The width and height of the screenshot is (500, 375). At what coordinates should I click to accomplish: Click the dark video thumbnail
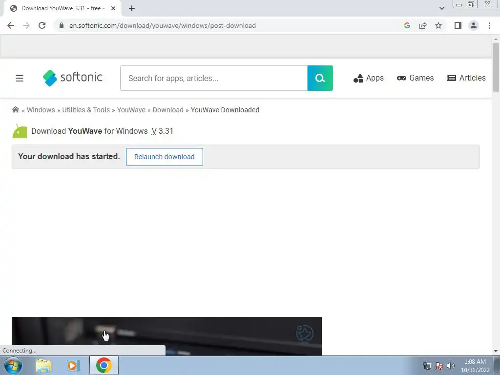point(167,336)
